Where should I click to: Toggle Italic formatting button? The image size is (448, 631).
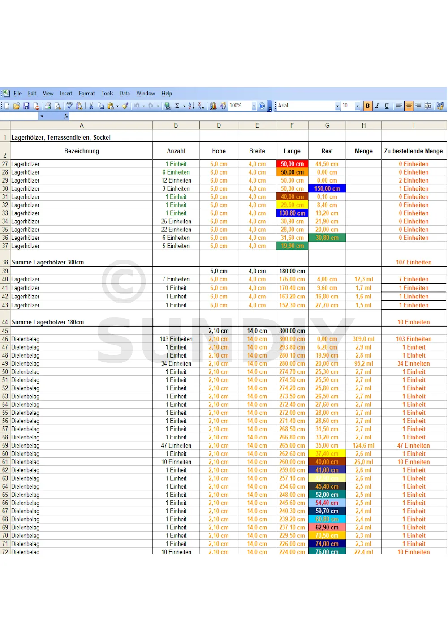[377, 106]
